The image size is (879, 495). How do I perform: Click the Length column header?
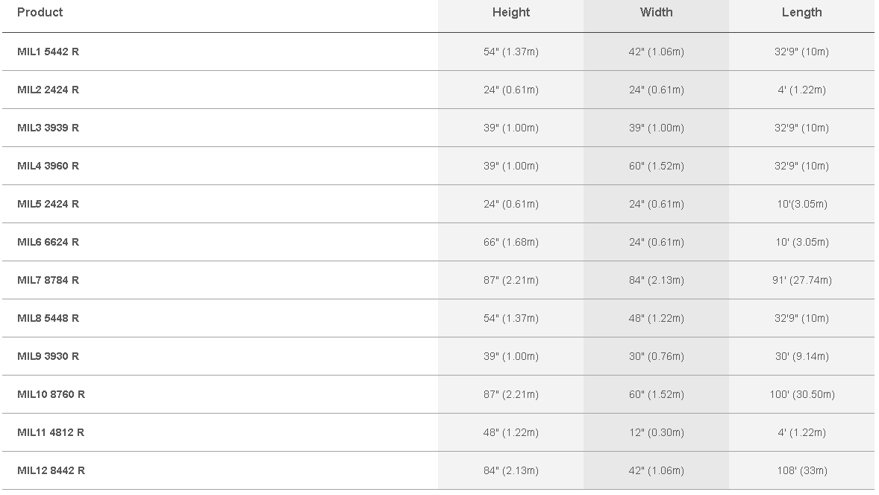(802, 12)
